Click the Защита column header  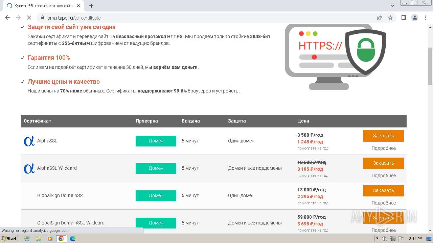[x=237, y=121]
